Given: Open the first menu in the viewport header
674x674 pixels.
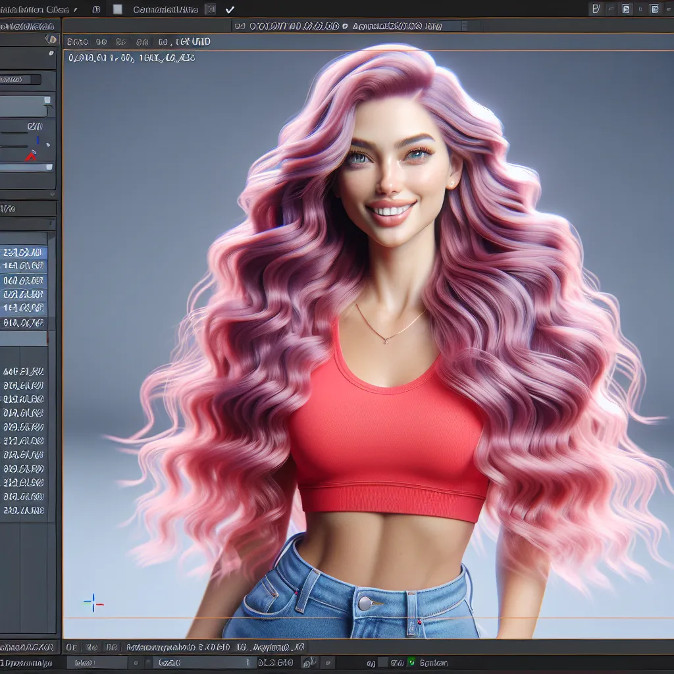Looking at the screenshot, I should point(77,41).
